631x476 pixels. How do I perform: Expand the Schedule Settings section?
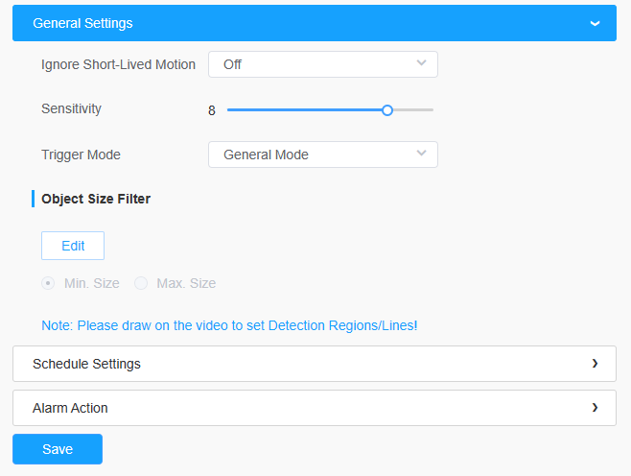315,364
